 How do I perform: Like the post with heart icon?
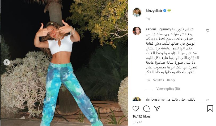pyautogui.click(x=136, y=109)
